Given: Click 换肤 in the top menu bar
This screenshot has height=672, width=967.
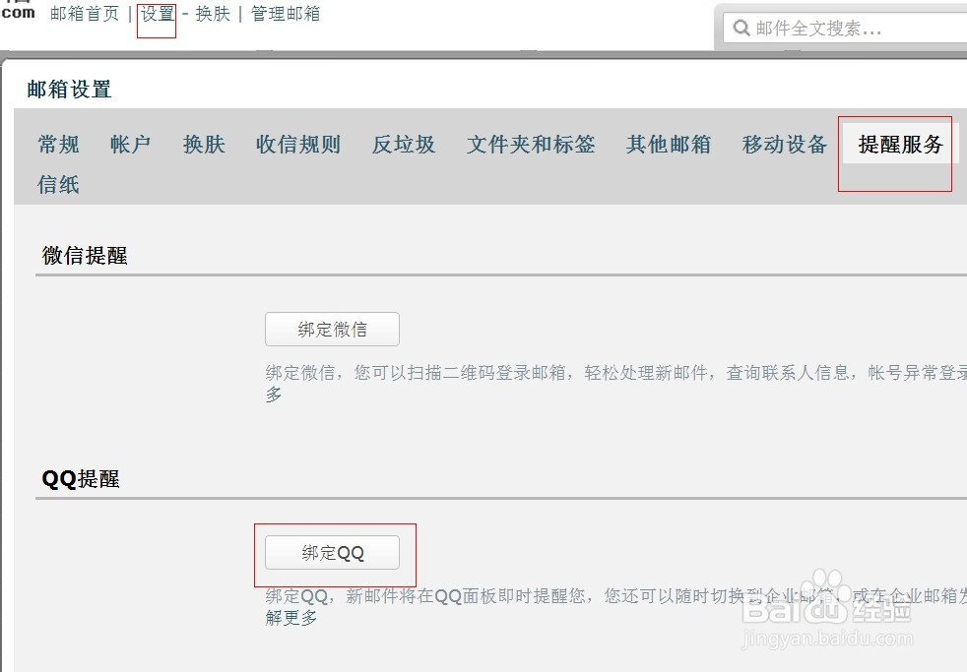Looking at the screenshot, I should coord(213,14).
